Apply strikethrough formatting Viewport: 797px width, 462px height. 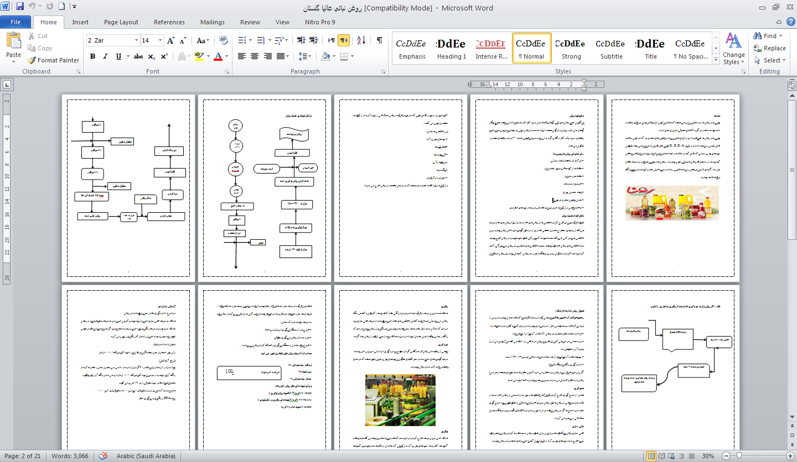pos(138,56)
